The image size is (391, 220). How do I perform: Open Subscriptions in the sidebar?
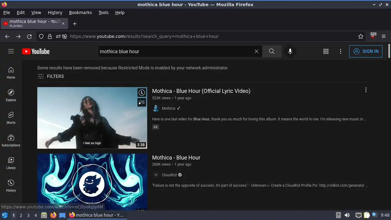coord(11,141)
